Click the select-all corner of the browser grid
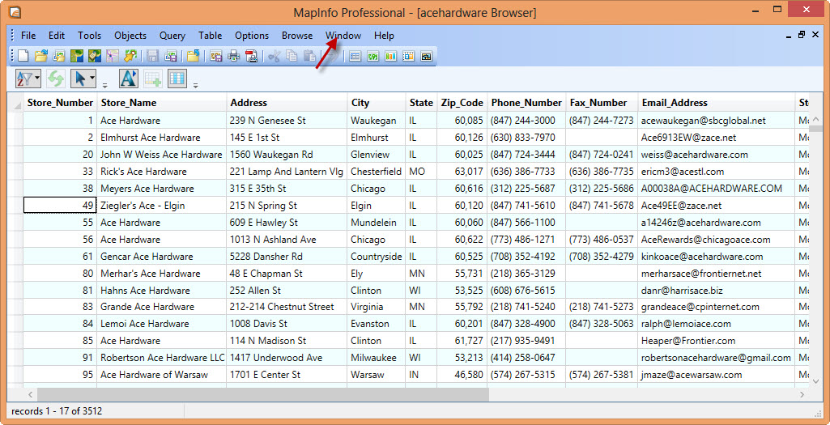The height and width of the screenshot is (425, 830). coord(15,103)
